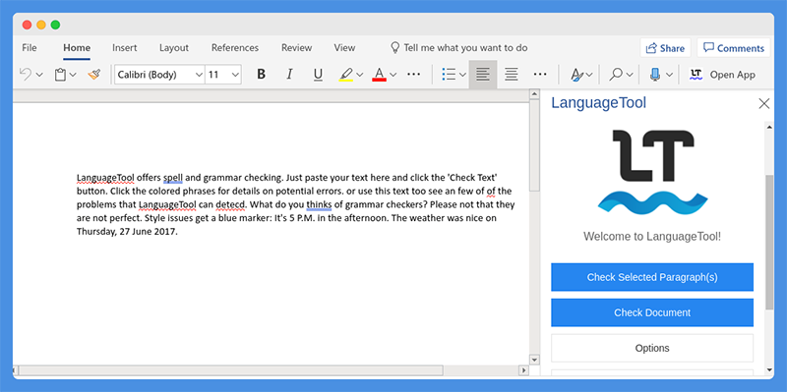Click the "Welcome to LanguageTool!" text
Viewport: 787px width, 392px height.
coord(652,237)
